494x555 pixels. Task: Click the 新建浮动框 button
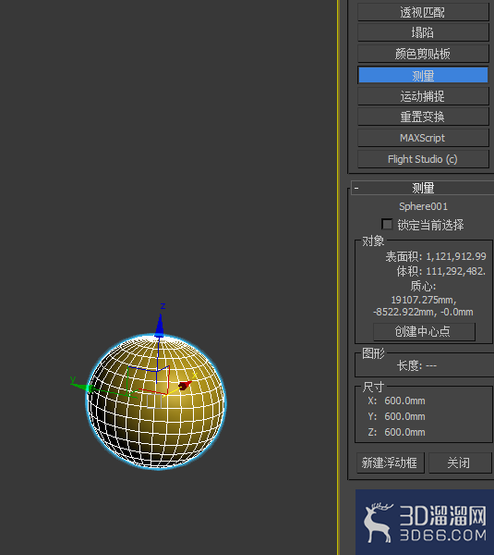click(390, 462)
